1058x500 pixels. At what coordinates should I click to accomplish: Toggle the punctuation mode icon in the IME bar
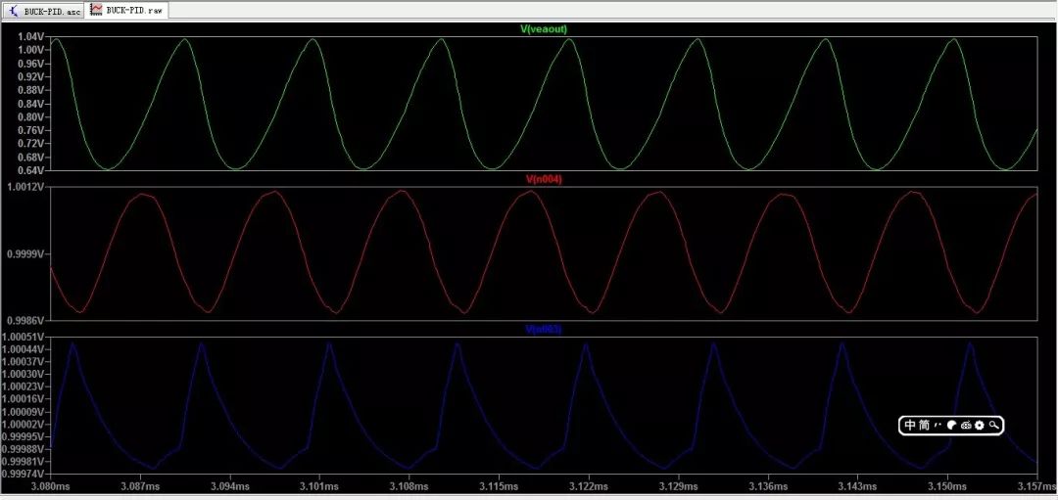[938, 426]
